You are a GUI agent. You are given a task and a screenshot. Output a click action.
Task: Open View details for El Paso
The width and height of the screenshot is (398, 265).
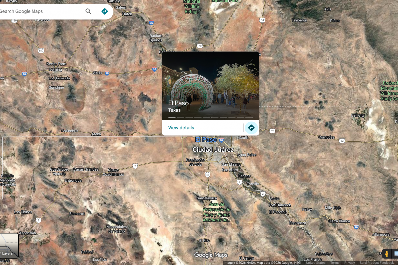pyautogui.click(x=181, y=128)
